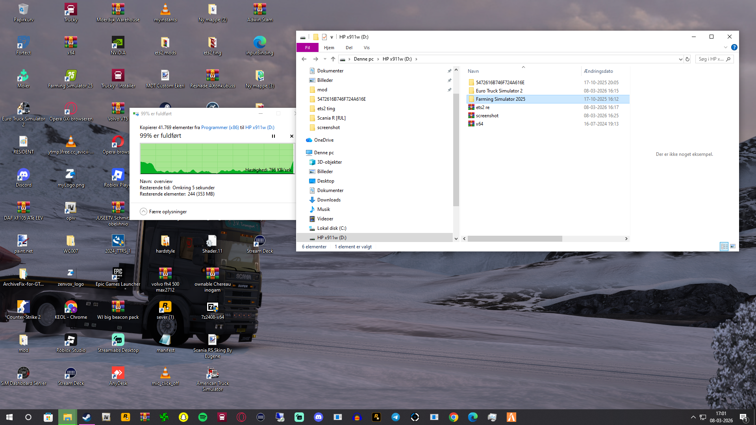This screenshot has height=425, width=756.
Task: Select the Euro Truck Simulator 2 folder
Action: coord(499,91)
